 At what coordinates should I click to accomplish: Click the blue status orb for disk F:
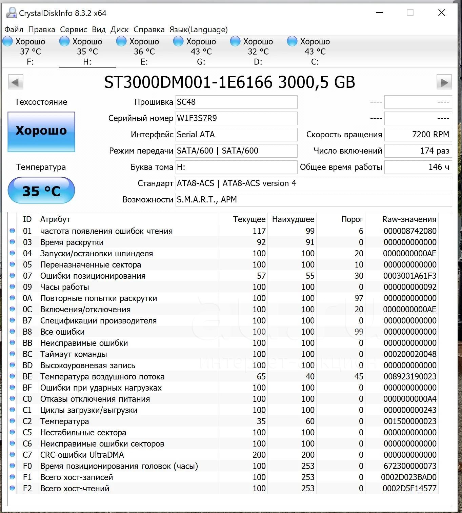pyautogui.click(x=7, y=41)
